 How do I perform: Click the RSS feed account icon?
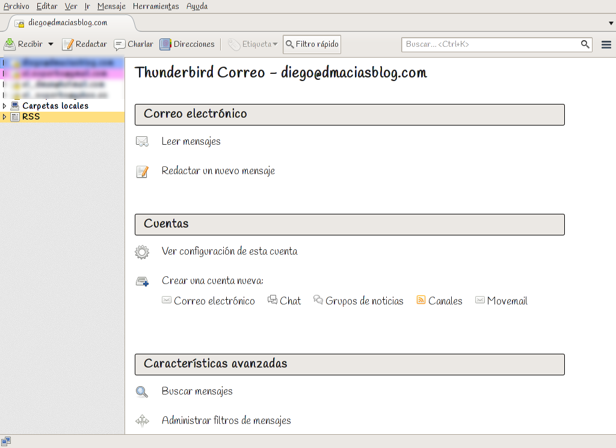15,117
